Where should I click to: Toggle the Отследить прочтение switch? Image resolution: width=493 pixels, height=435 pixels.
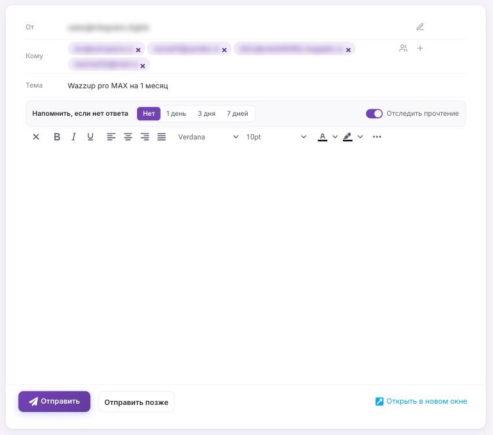coord(374,113)
